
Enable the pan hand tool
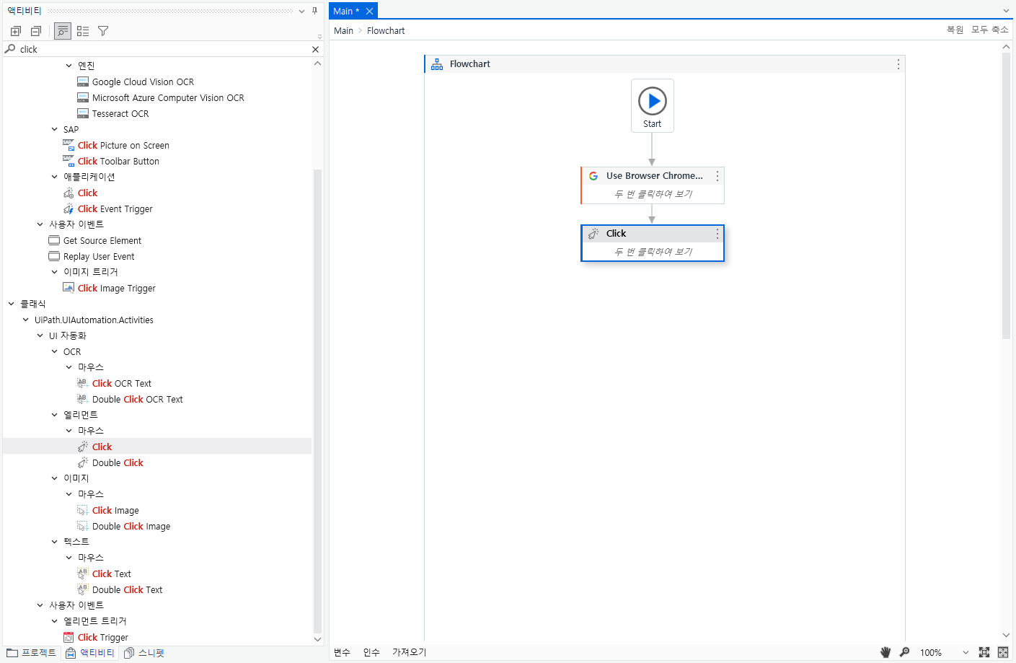[x=885, y=652]
